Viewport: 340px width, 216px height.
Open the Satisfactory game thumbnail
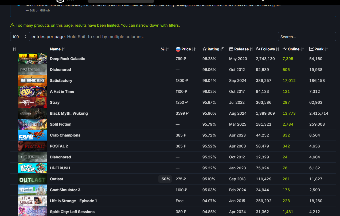point(32,81)
